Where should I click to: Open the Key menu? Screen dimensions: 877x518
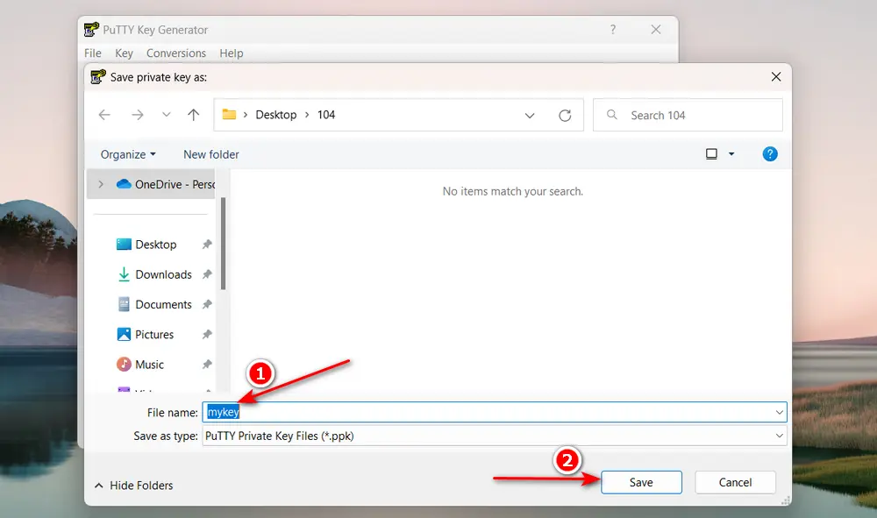124,53
